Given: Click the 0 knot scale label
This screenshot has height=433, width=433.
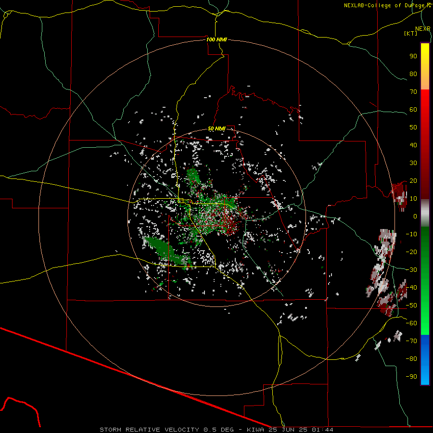Looking at the screenshot, I should click(415, 216).
